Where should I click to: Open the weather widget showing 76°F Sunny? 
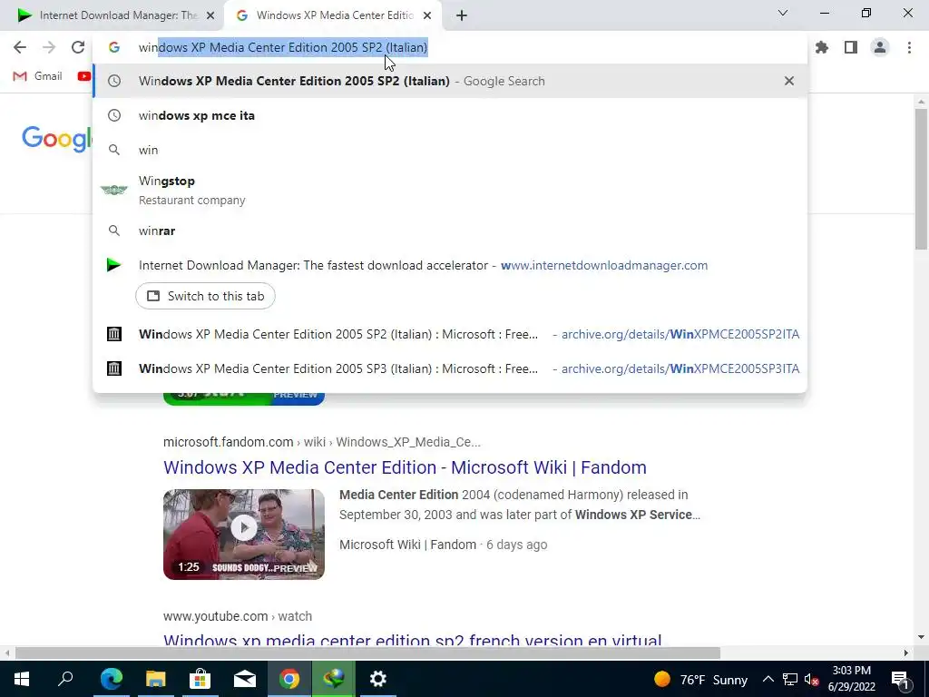coord(701,679)
